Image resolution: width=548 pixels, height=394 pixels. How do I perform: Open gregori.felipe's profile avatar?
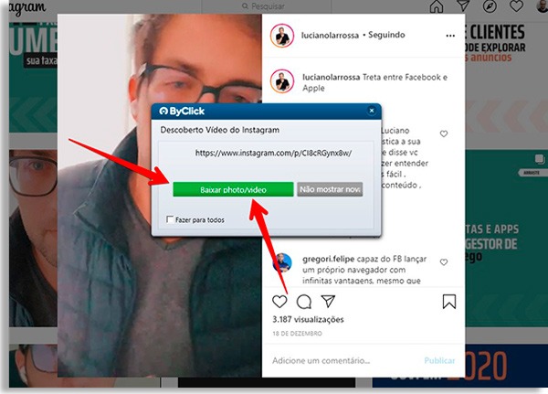(284, 261)
